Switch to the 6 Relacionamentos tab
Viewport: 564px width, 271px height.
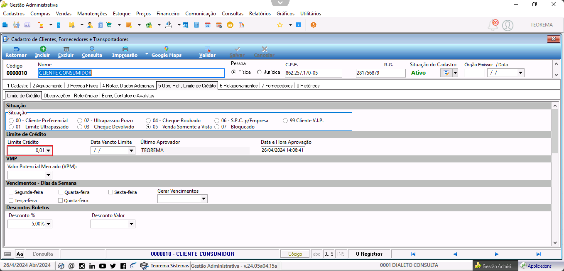(x=239, y=86)
